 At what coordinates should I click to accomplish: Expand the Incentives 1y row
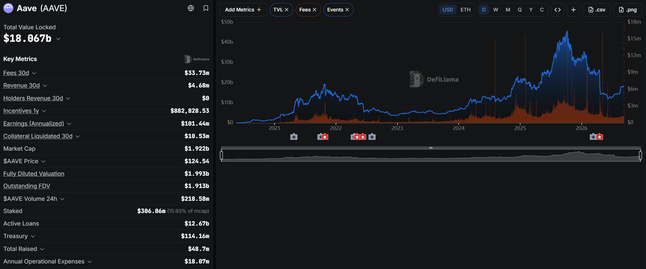pos(44,111)
